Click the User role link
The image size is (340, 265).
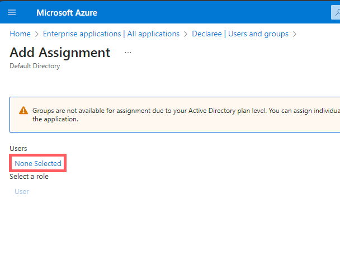point(22,192)
